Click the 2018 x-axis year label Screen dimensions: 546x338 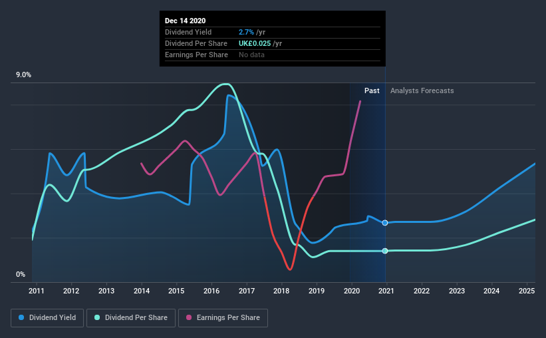(281, 291)
